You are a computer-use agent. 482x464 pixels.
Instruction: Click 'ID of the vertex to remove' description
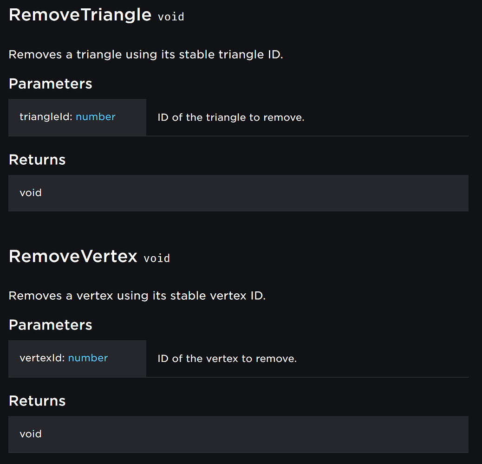click(227, 358)
